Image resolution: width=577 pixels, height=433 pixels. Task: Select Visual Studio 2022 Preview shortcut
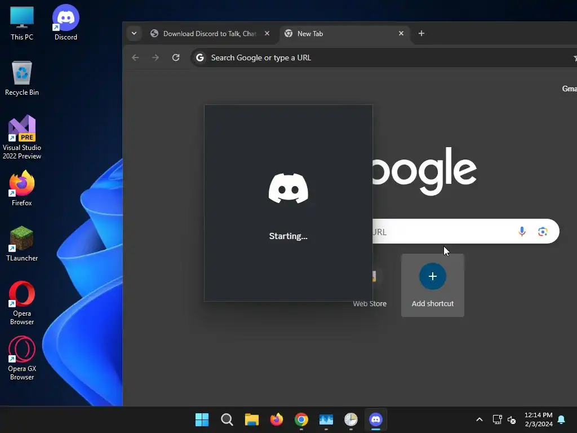click(x=22, y=137)
